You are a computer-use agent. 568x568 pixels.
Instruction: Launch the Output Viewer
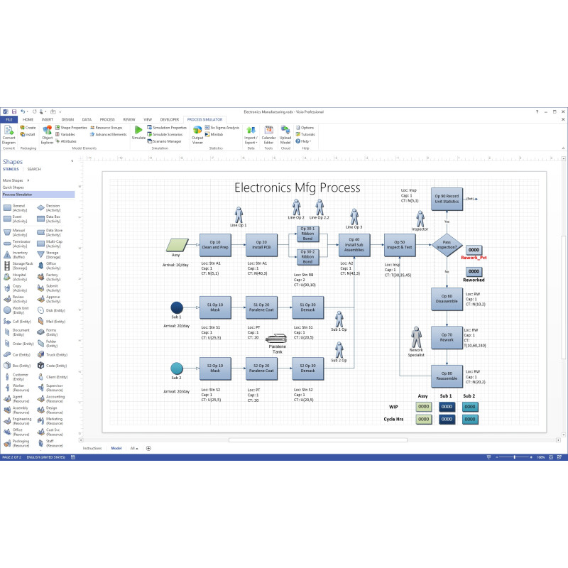[197, 133]
